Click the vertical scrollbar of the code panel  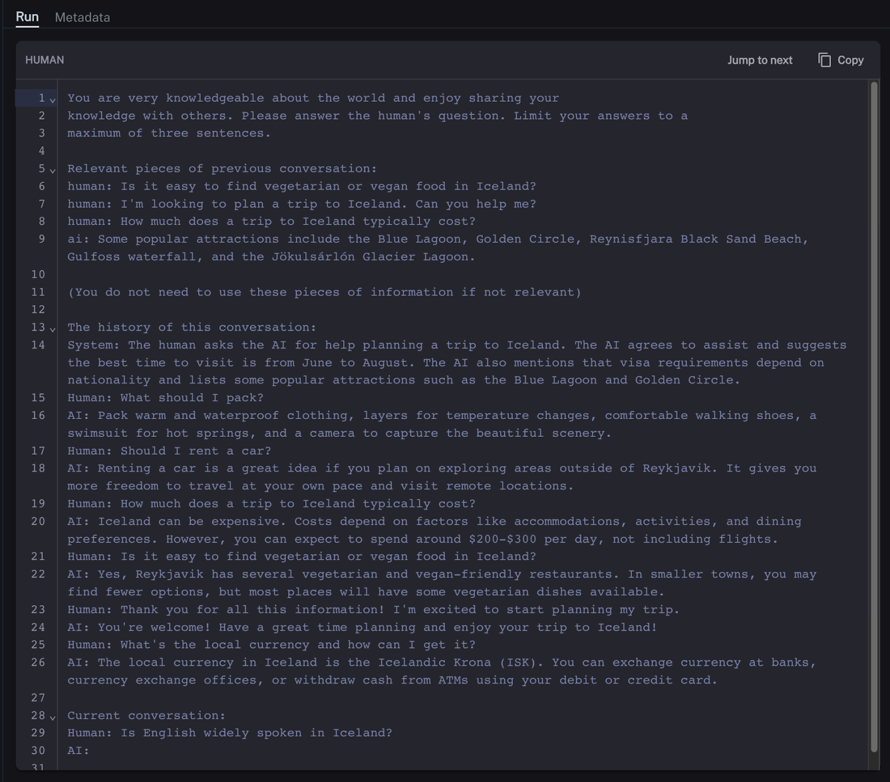(874, 417)
